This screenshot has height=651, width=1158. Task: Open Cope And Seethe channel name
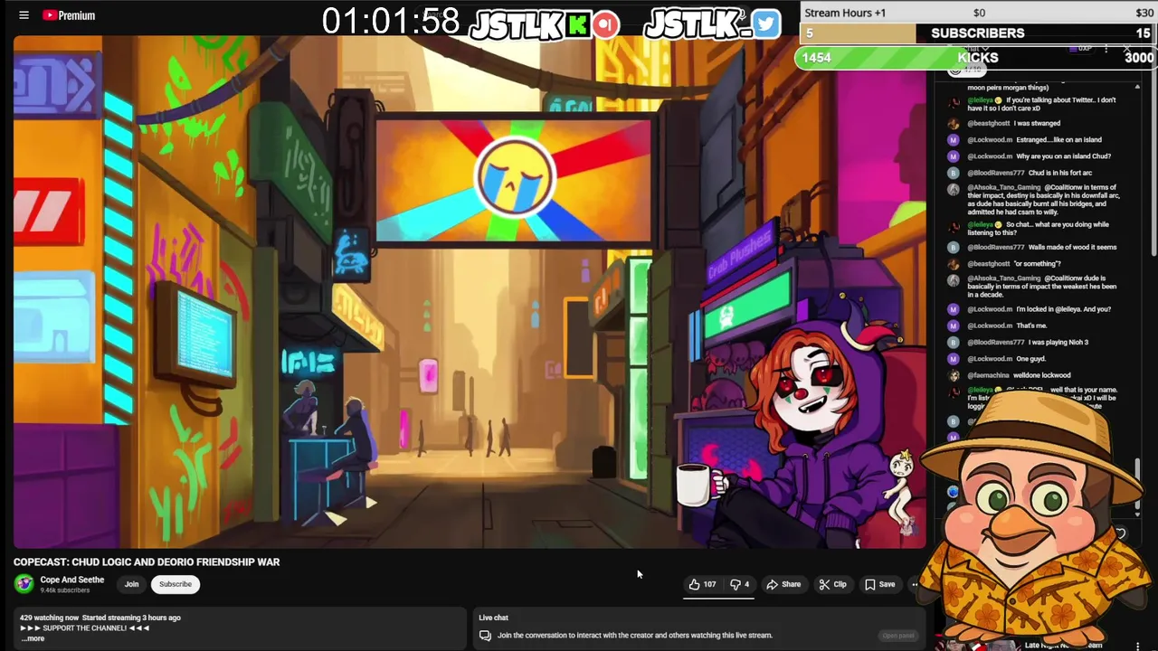(x=72, y=580)
